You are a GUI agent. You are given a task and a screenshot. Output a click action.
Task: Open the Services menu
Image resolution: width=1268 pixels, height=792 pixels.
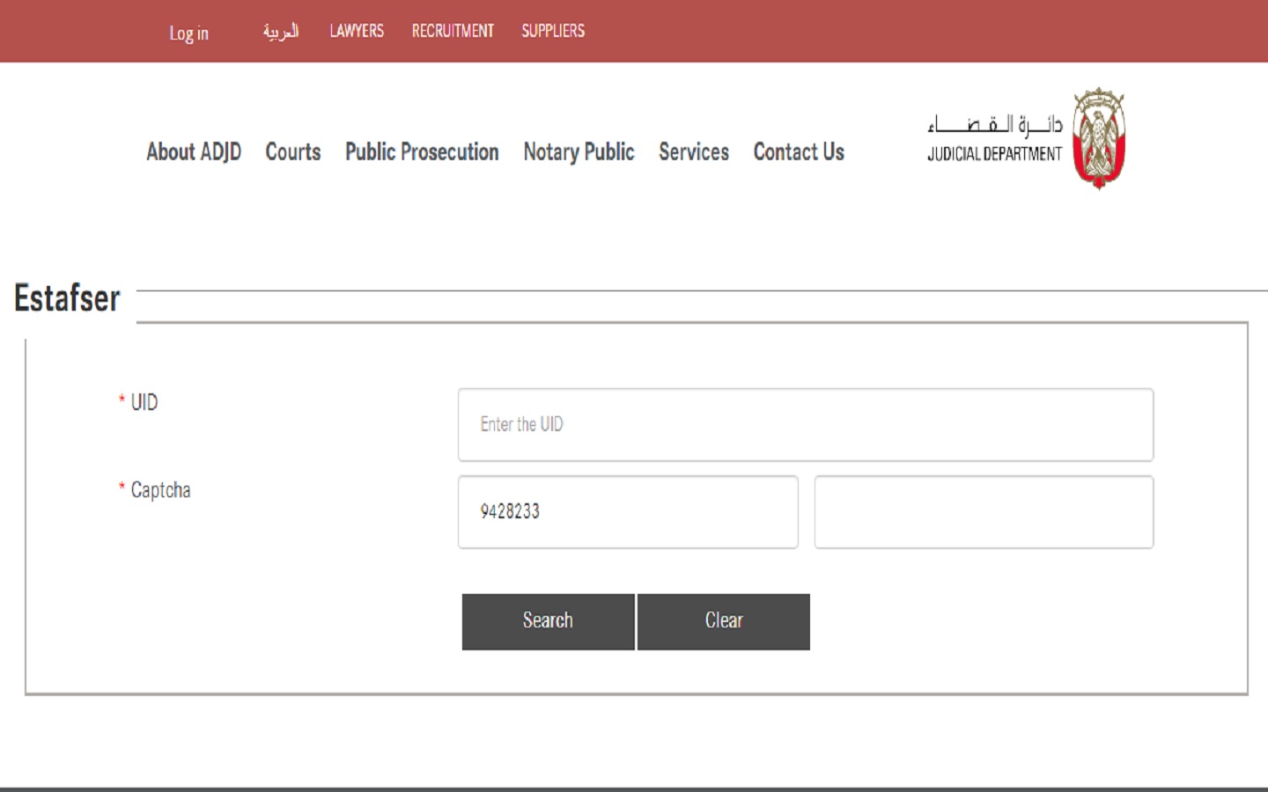[x=694, y=152]
